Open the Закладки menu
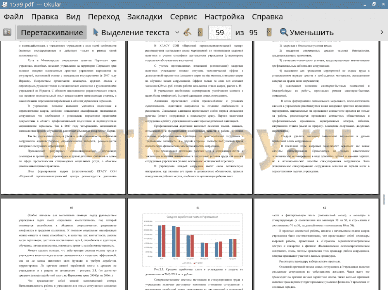Image resolution: width=388 pixels, height=290 pixels. (x=145, y=17)
